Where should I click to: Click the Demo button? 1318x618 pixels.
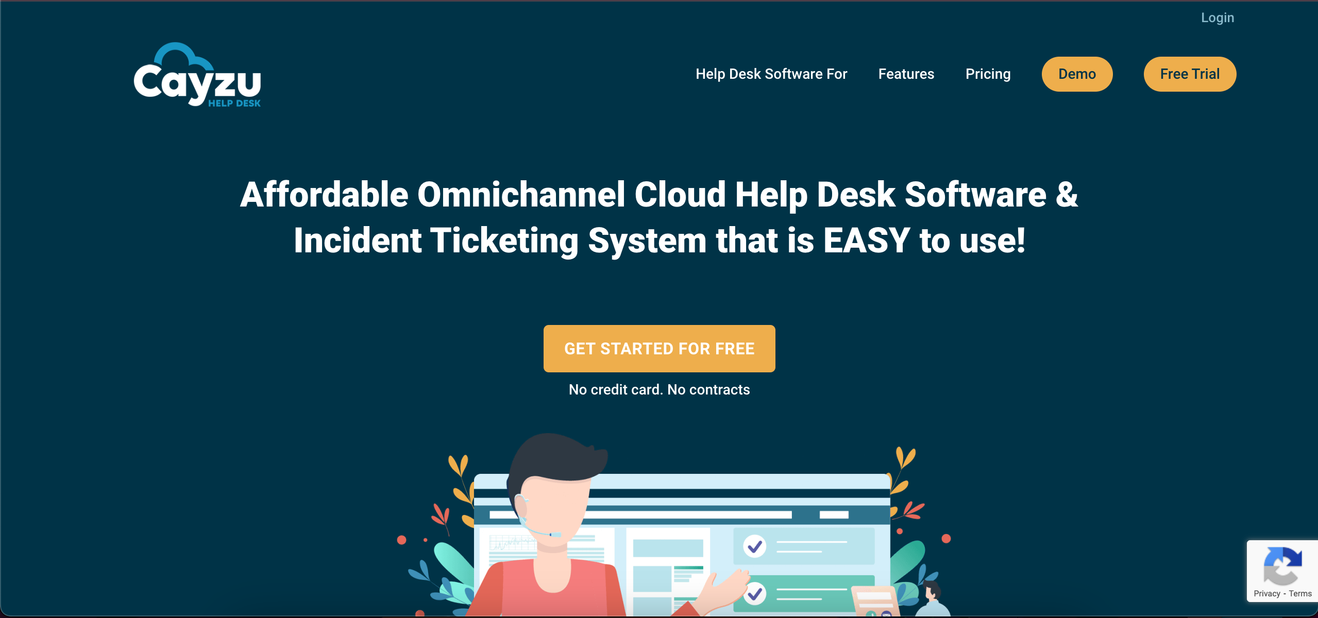click(x=1077, y=74)
